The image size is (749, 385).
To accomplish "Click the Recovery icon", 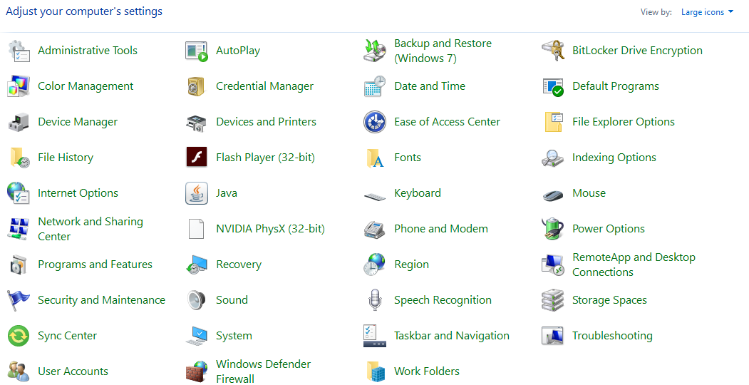I will tap(197, 265).
